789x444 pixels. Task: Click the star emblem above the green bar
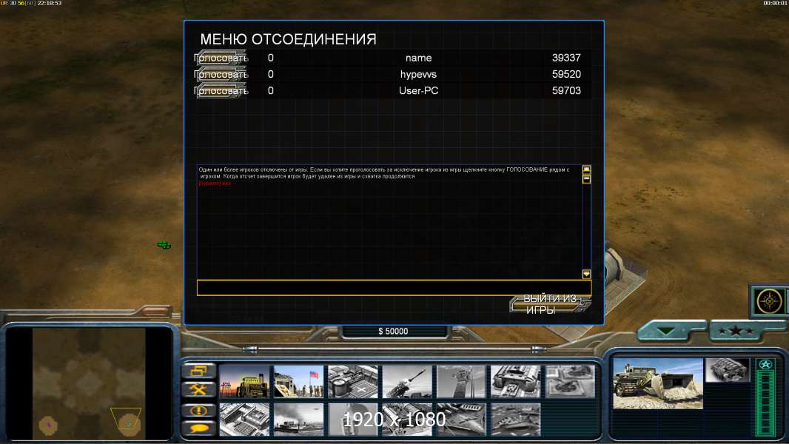[x=766, y=365]
